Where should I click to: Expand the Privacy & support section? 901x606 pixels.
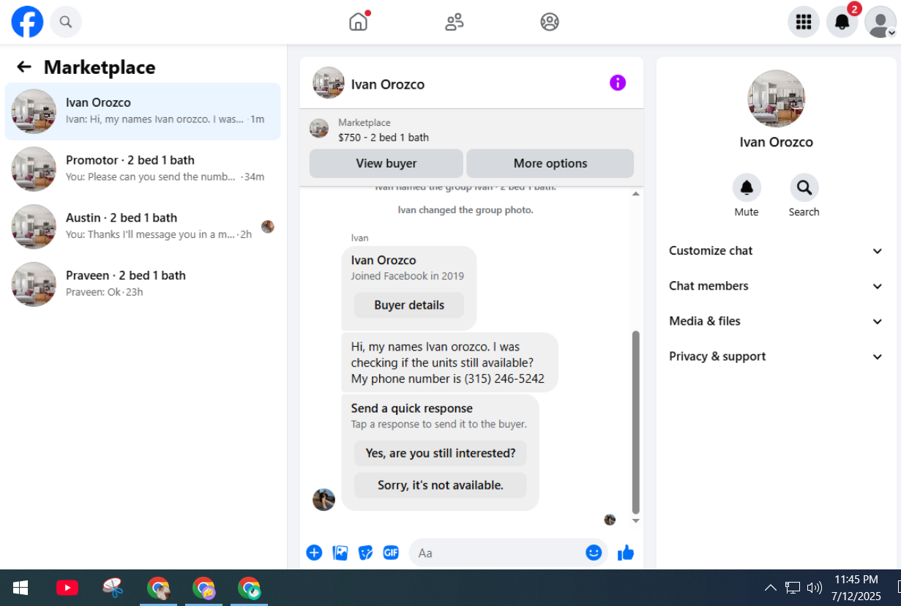(x=776, y=356)
